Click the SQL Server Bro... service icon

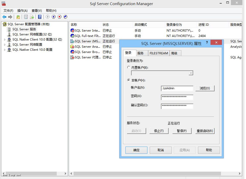point(72,52)
